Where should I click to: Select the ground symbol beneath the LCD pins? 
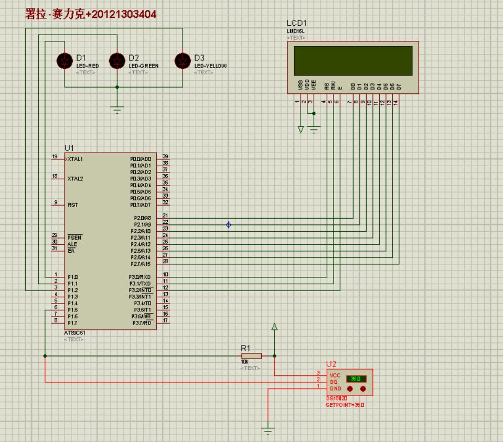[314, 130]
